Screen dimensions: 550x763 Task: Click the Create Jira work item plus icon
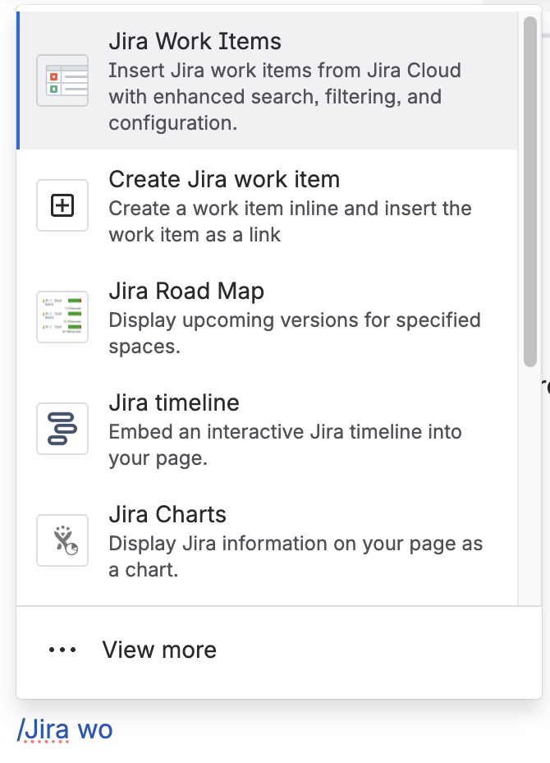click(62, 206)
